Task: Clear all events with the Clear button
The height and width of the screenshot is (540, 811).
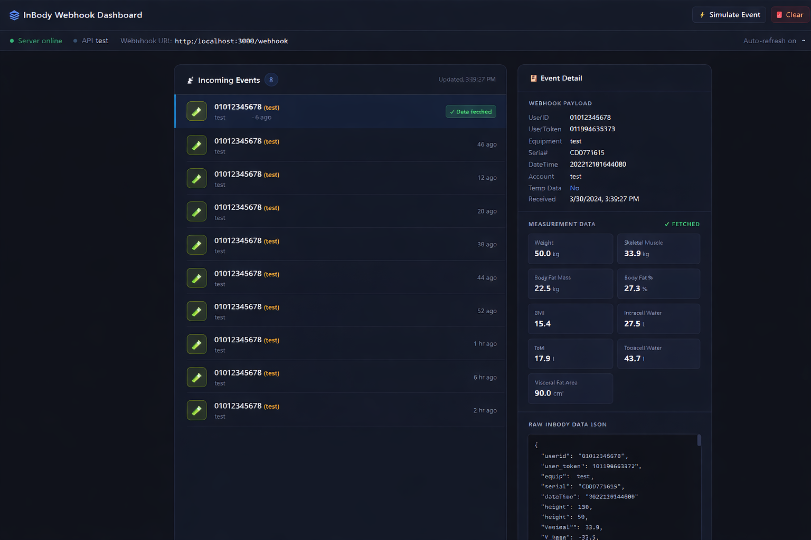Action: pyautogui.click(x=790, y=15)
